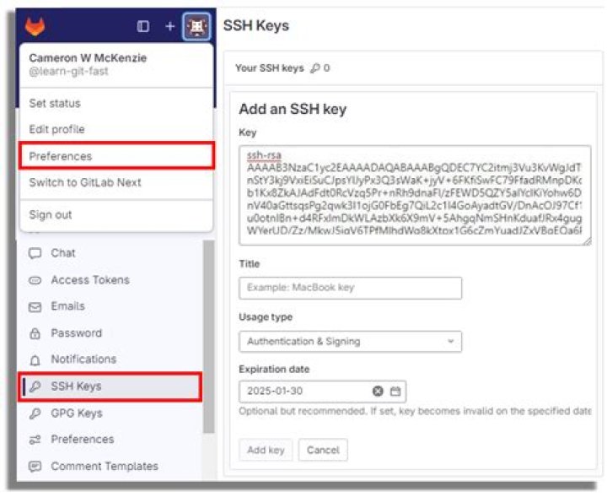The width and height of the screenshot is (607, 497).
Task: Click the Key textarea resize handle
Action: (588, 241)
